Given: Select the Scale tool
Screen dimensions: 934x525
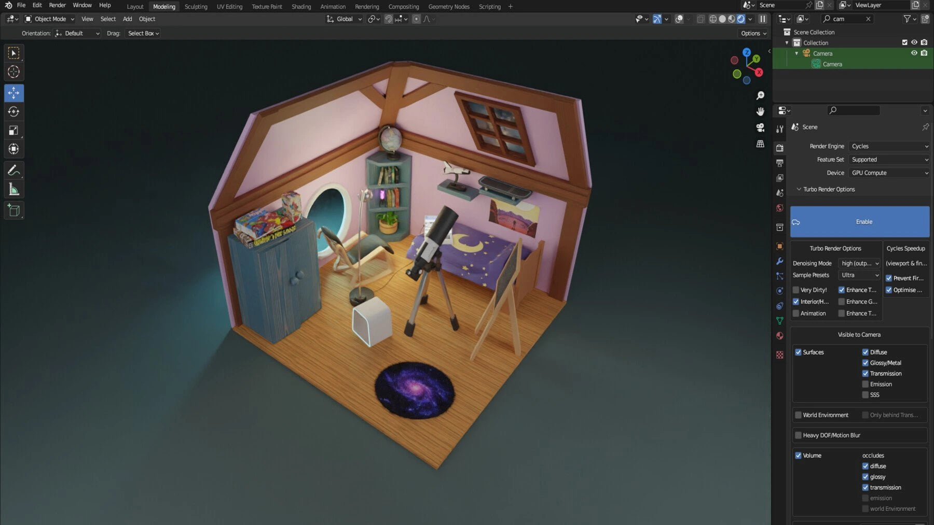Looking at the screenshot, I should click(14, 131).
